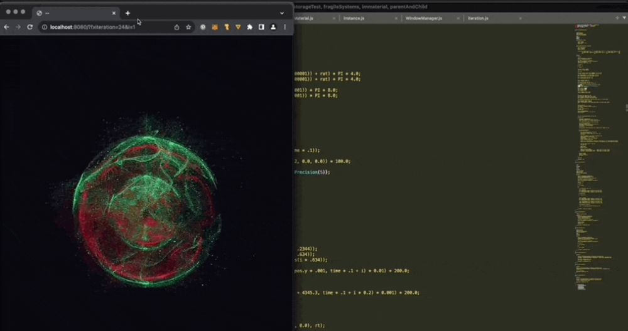This screenshot has width=628, height=331.
Task: Go back using the browser back arrow
Action: pos(6,27)
